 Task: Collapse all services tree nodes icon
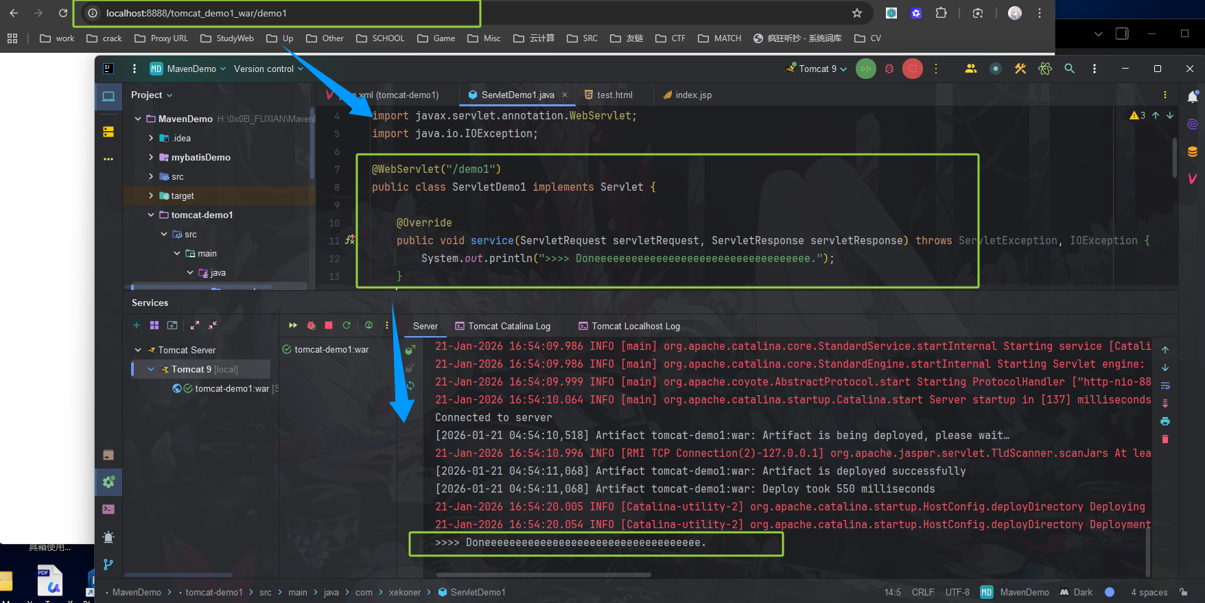[x=213, y=325]
